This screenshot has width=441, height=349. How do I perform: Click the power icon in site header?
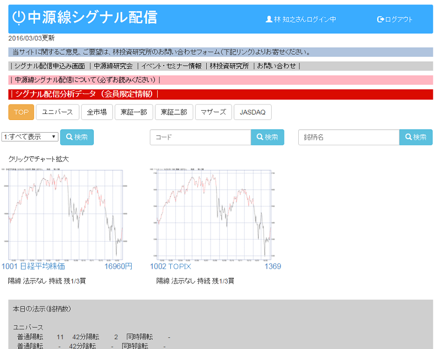(19, 18)
